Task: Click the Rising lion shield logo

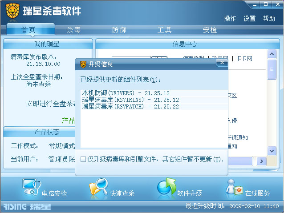Action: [x=12, y=11]
